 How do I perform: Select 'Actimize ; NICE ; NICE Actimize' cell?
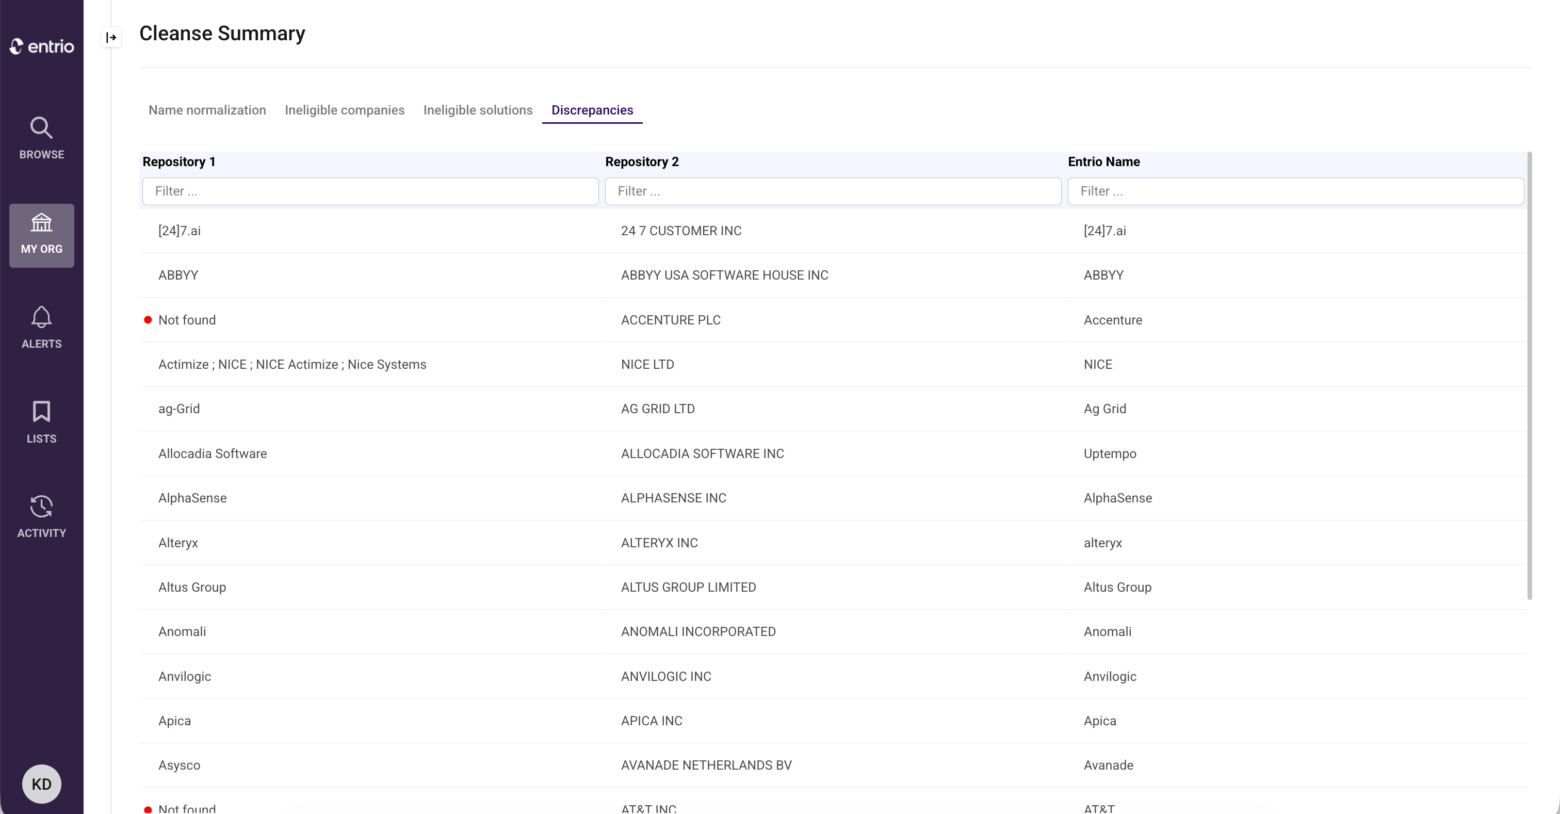pyautogui.click(x=292, y=365)
